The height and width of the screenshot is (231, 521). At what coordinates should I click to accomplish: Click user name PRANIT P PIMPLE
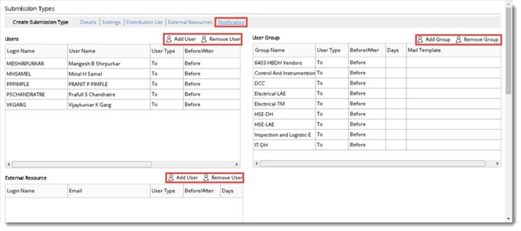tap(88, 84)
